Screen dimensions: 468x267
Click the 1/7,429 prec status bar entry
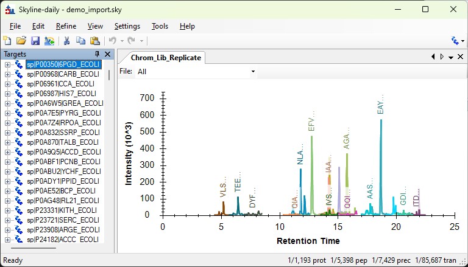coord(392,260)
